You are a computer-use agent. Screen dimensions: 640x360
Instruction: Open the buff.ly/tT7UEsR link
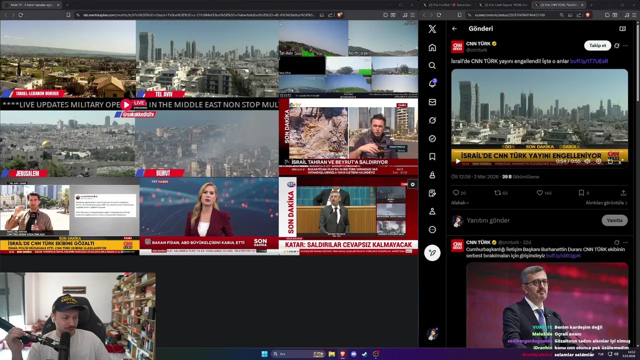click(x=589, y=61)
